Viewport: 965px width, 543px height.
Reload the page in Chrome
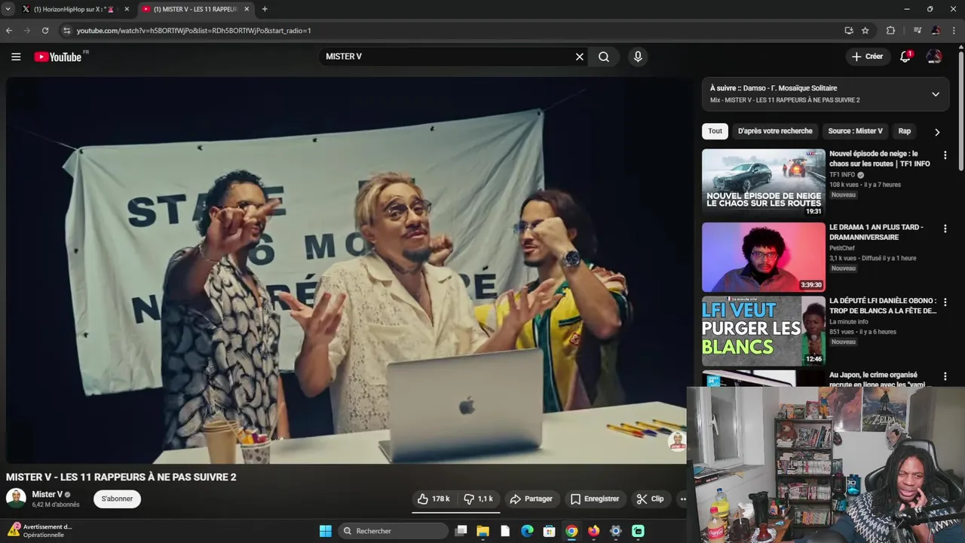tap(45, 30)
